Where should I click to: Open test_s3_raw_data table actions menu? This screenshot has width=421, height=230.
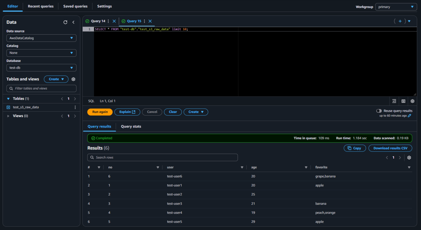75,107
